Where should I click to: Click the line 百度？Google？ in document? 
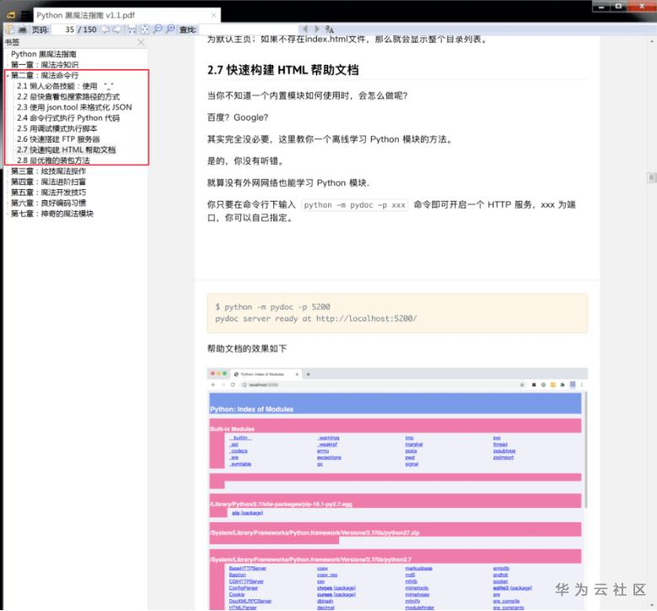[x=238, y=117]
